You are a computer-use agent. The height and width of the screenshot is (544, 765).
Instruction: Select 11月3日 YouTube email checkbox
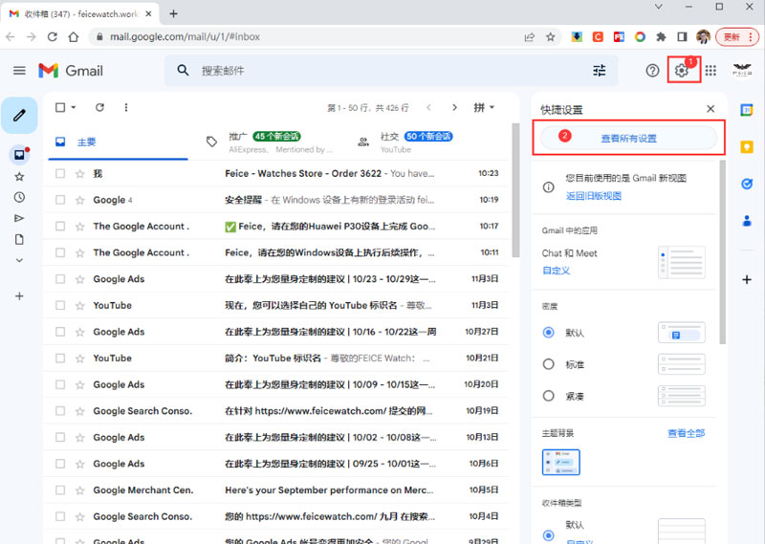tap(60, 305)
